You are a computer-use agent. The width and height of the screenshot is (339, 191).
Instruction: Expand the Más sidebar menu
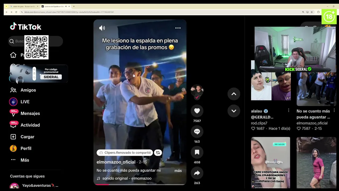click(x=25, y=160)
